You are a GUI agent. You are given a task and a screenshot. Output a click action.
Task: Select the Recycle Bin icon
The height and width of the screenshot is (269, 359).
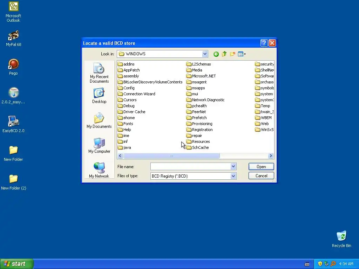(x=341, y=239)
